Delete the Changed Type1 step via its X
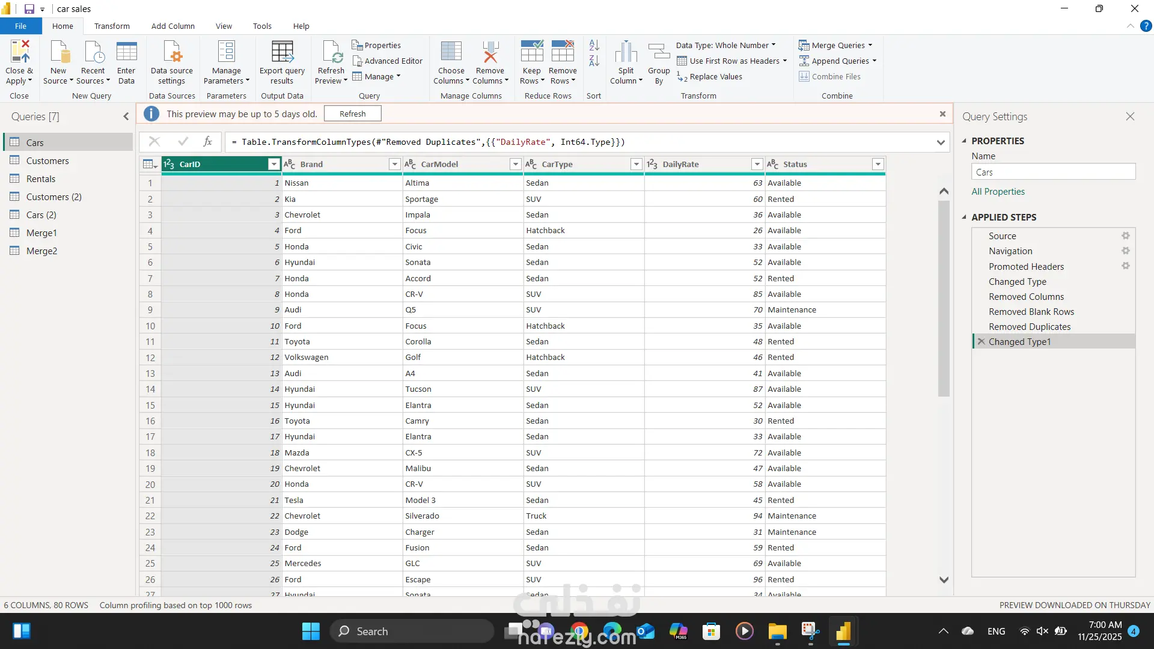The image size is (1154, 649). (x=981, y=341)
